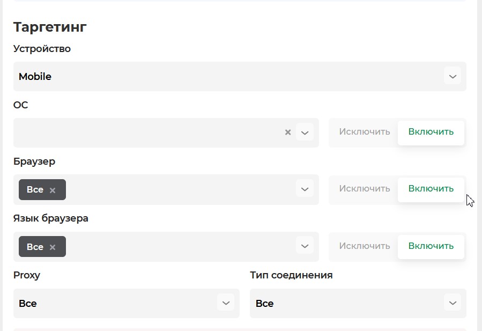Switch Браузер targeting to Включить

point(431,189)
